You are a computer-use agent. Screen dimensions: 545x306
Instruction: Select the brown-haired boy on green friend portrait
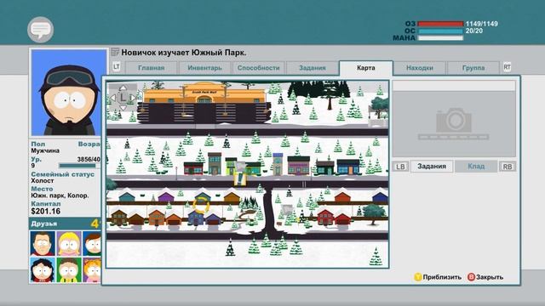coord(69,269)
